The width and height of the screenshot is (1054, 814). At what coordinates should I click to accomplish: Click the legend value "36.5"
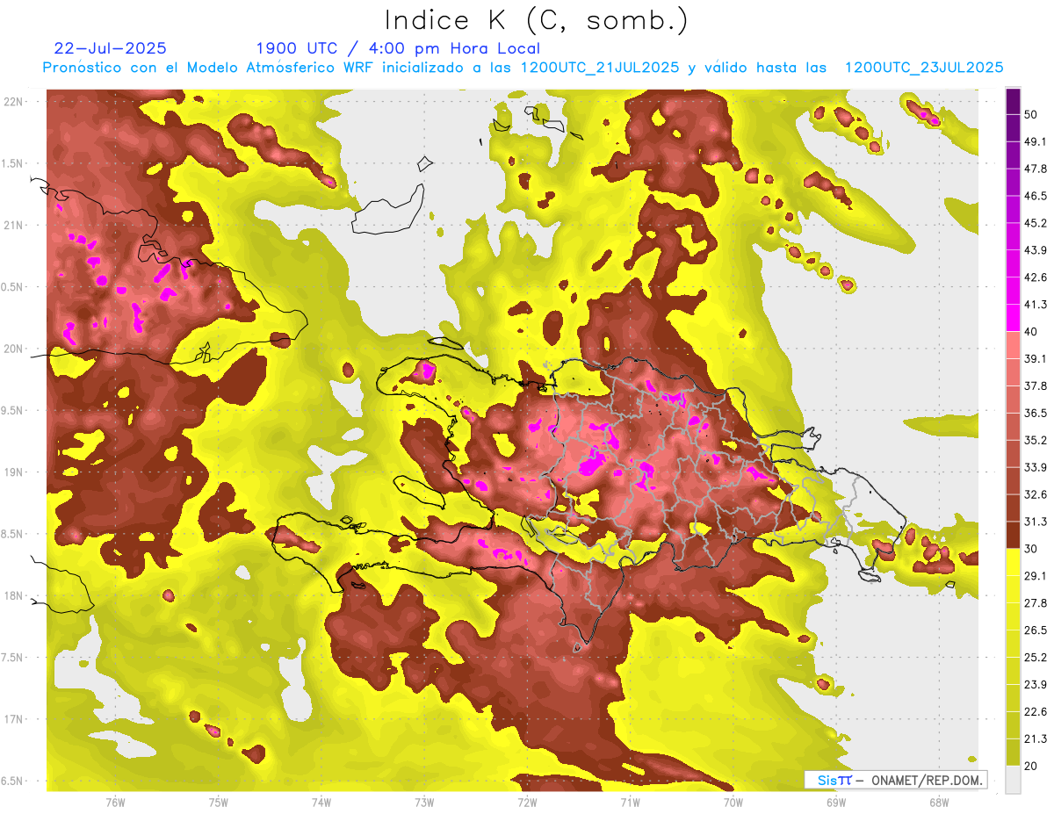tap(1036, 413)
